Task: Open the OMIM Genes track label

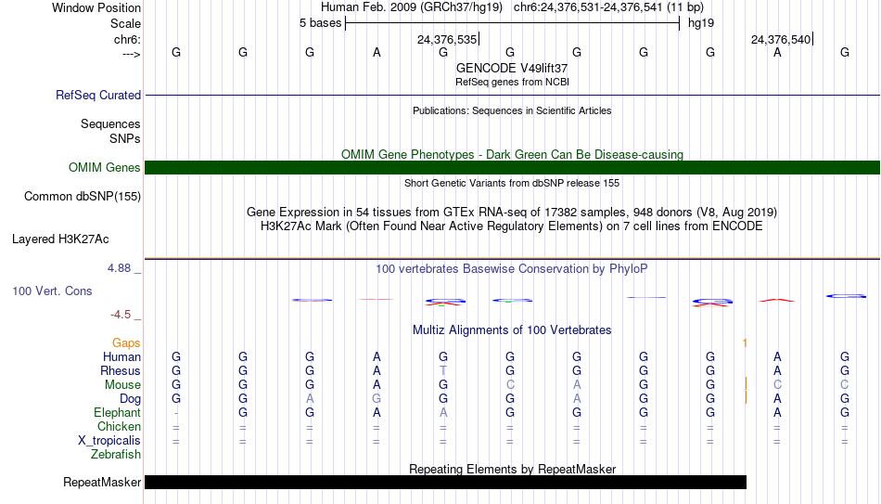Action: (104, 168)
